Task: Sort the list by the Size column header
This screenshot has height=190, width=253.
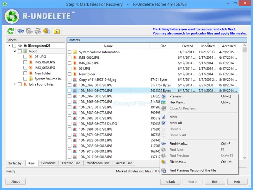Action: (x=163, y=46)
